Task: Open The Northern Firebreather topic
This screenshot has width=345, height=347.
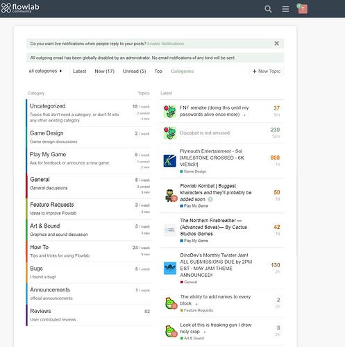Action: point(213,227)
